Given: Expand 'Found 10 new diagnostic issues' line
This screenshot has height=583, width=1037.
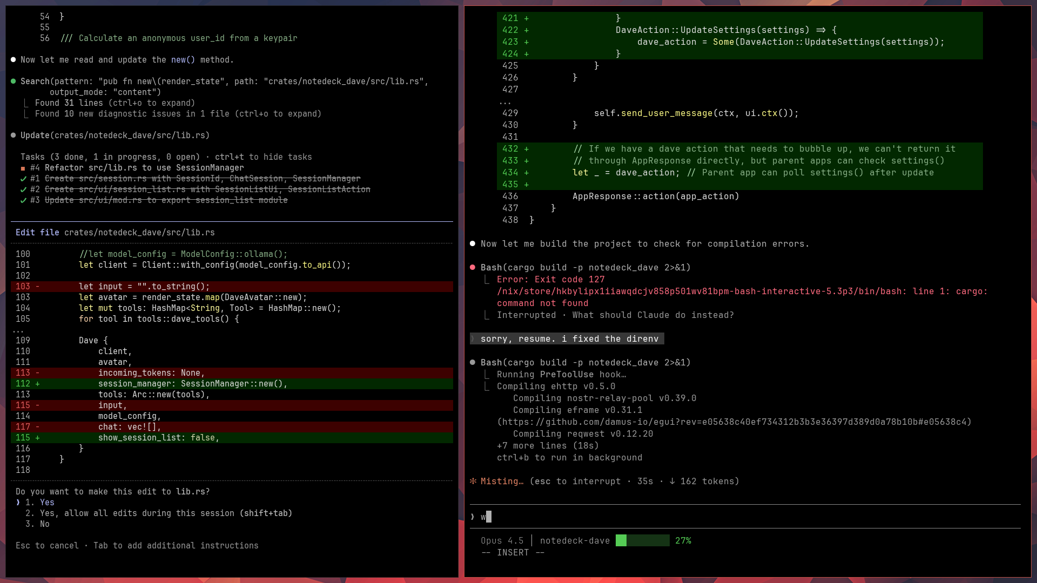Looking at the screenshot, I should [x=178, y=113].
